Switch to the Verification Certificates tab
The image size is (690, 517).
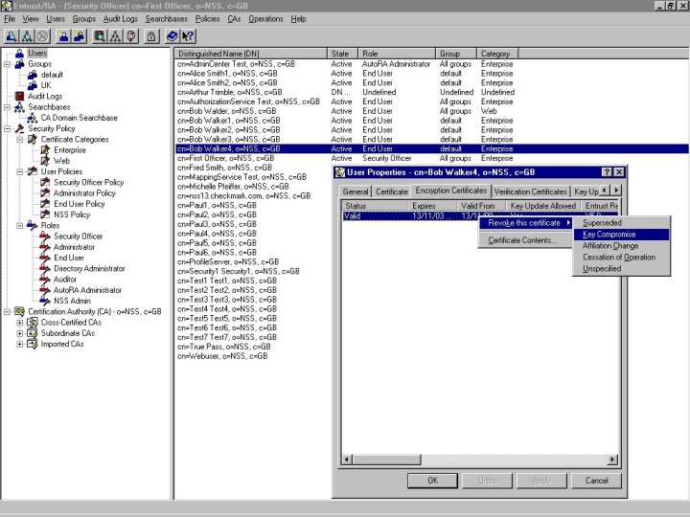click(x=530, y=191)
